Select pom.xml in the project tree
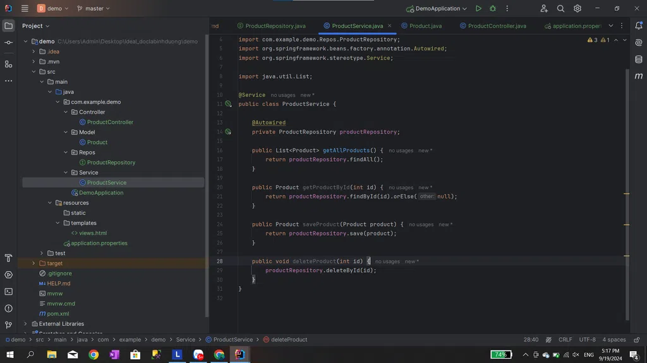This screenshot has width=647, height=363. click(x=57, y=314)
